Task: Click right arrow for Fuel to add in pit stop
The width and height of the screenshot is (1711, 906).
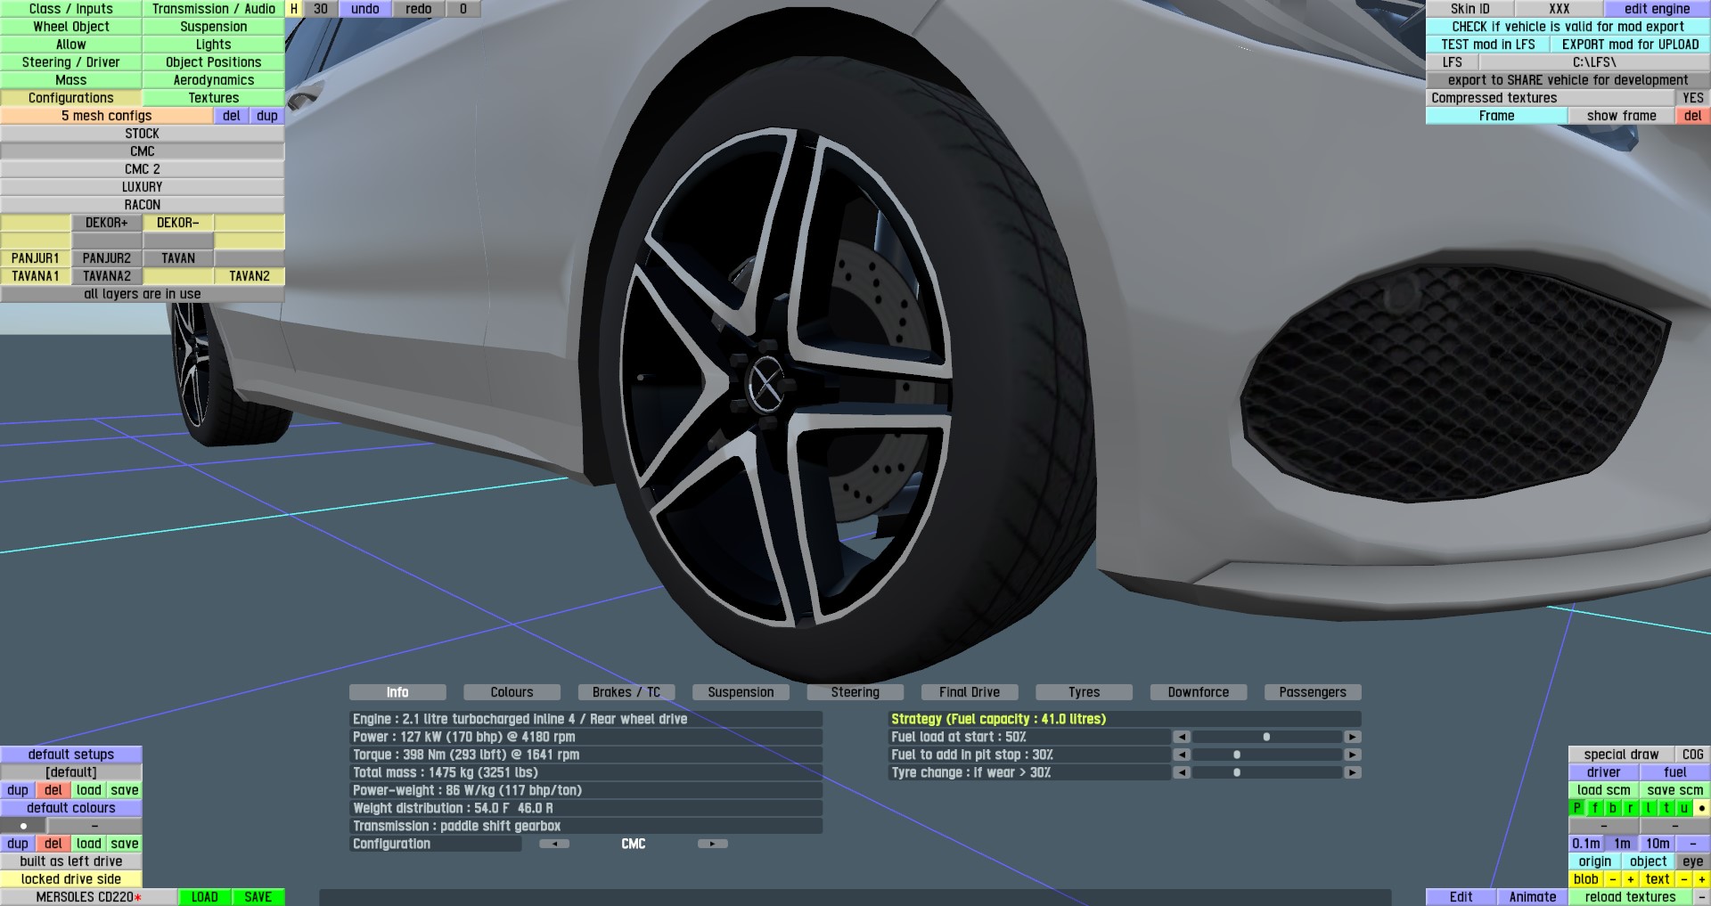Action: [1353, 755]
